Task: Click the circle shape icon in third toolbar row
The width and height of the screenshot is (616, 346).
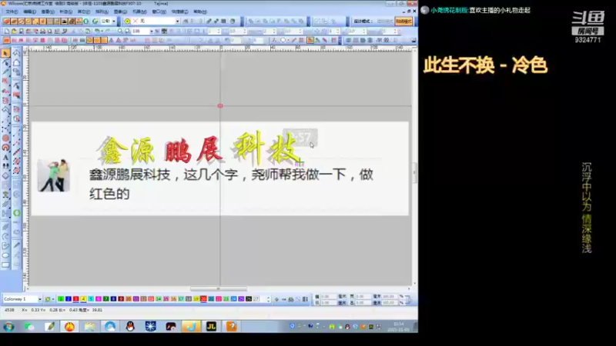Action: click(x=283, y=40)
